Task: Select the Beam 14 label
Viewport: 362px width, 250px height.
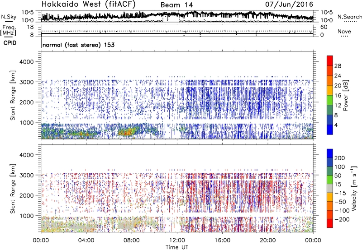Action: (176, 5)
